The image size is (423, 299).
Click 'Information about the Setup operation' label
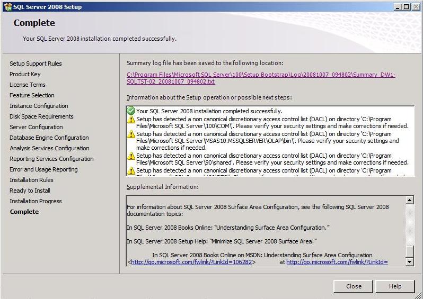click(209, 97)
